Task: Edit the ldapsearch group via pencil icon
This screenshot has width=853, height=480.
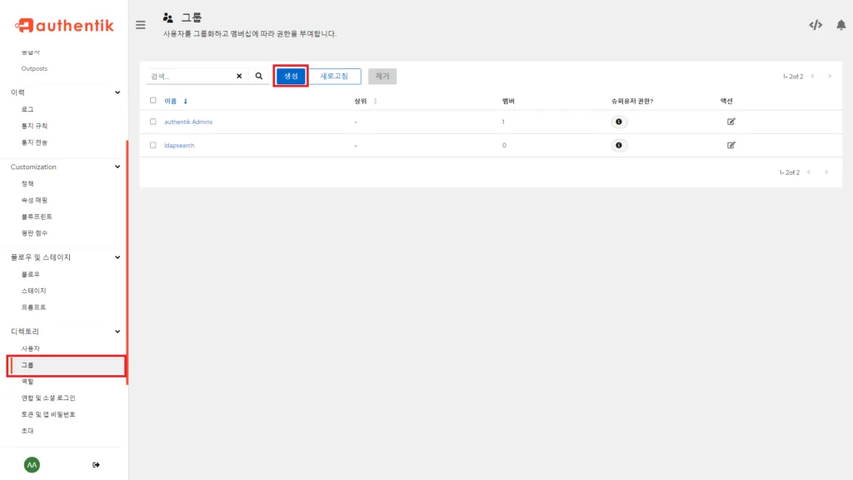Action: click(731, 144)
